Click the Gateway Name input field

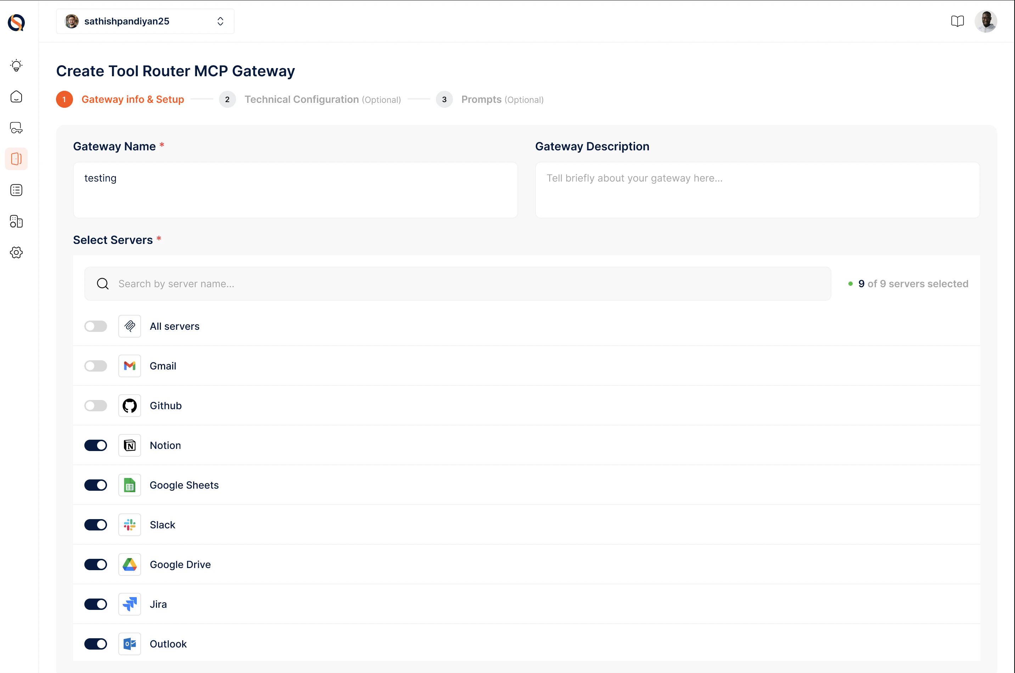(x=295, y=190)
